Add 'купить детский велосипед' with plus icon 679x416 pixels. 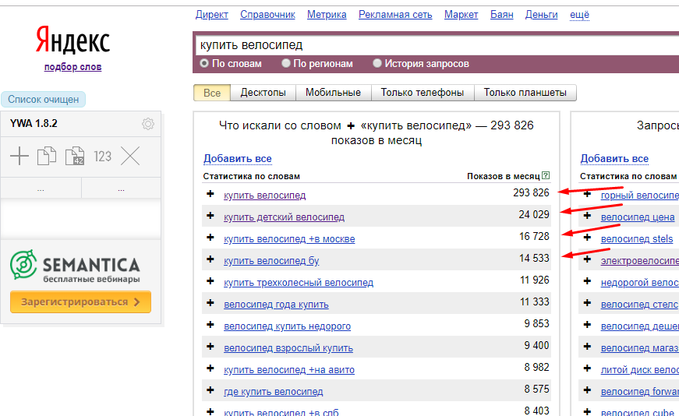[210, 215]
